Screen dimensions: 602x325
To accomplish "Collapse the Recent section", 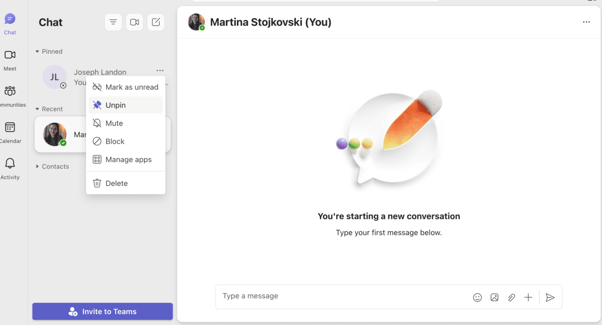I will coord(37,108).
